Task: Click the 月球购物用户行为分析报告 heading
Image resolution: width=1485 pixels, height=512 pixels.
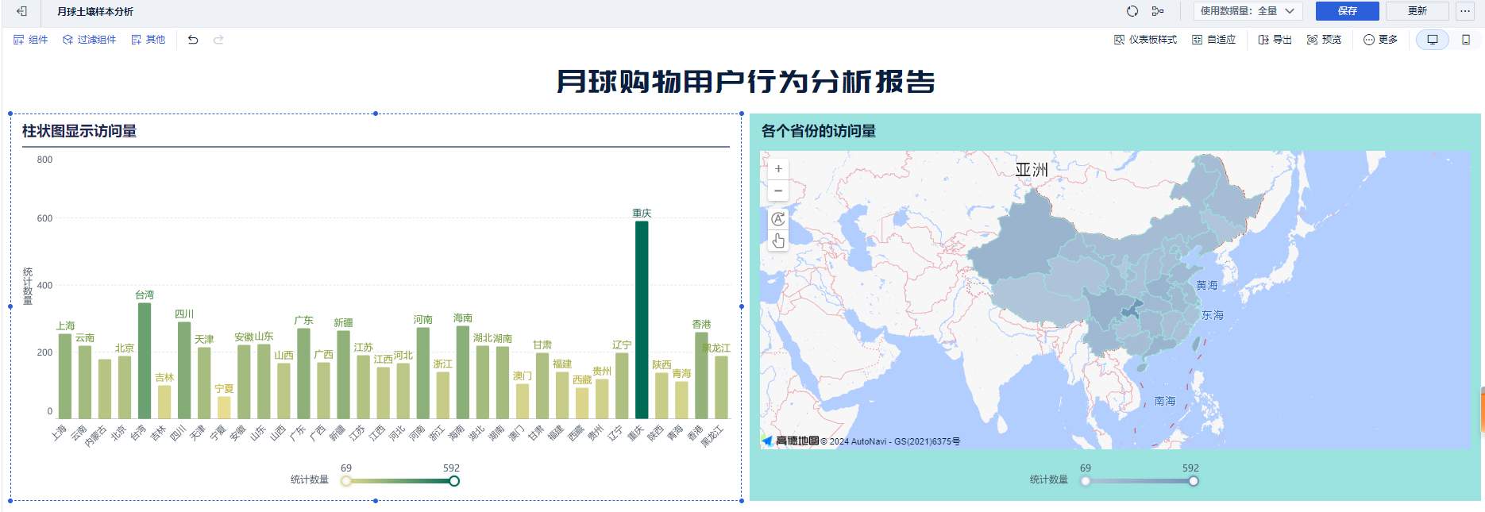Action: point(746,81)
